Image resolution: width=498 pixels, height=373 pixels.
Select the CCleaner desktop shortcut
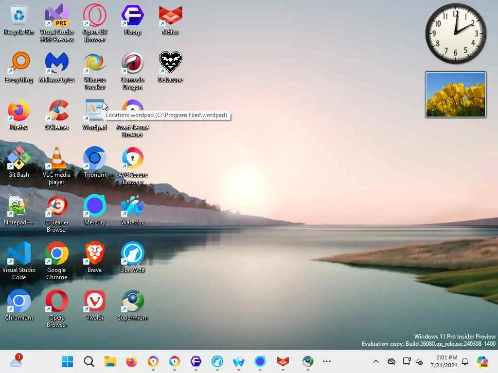56,115
